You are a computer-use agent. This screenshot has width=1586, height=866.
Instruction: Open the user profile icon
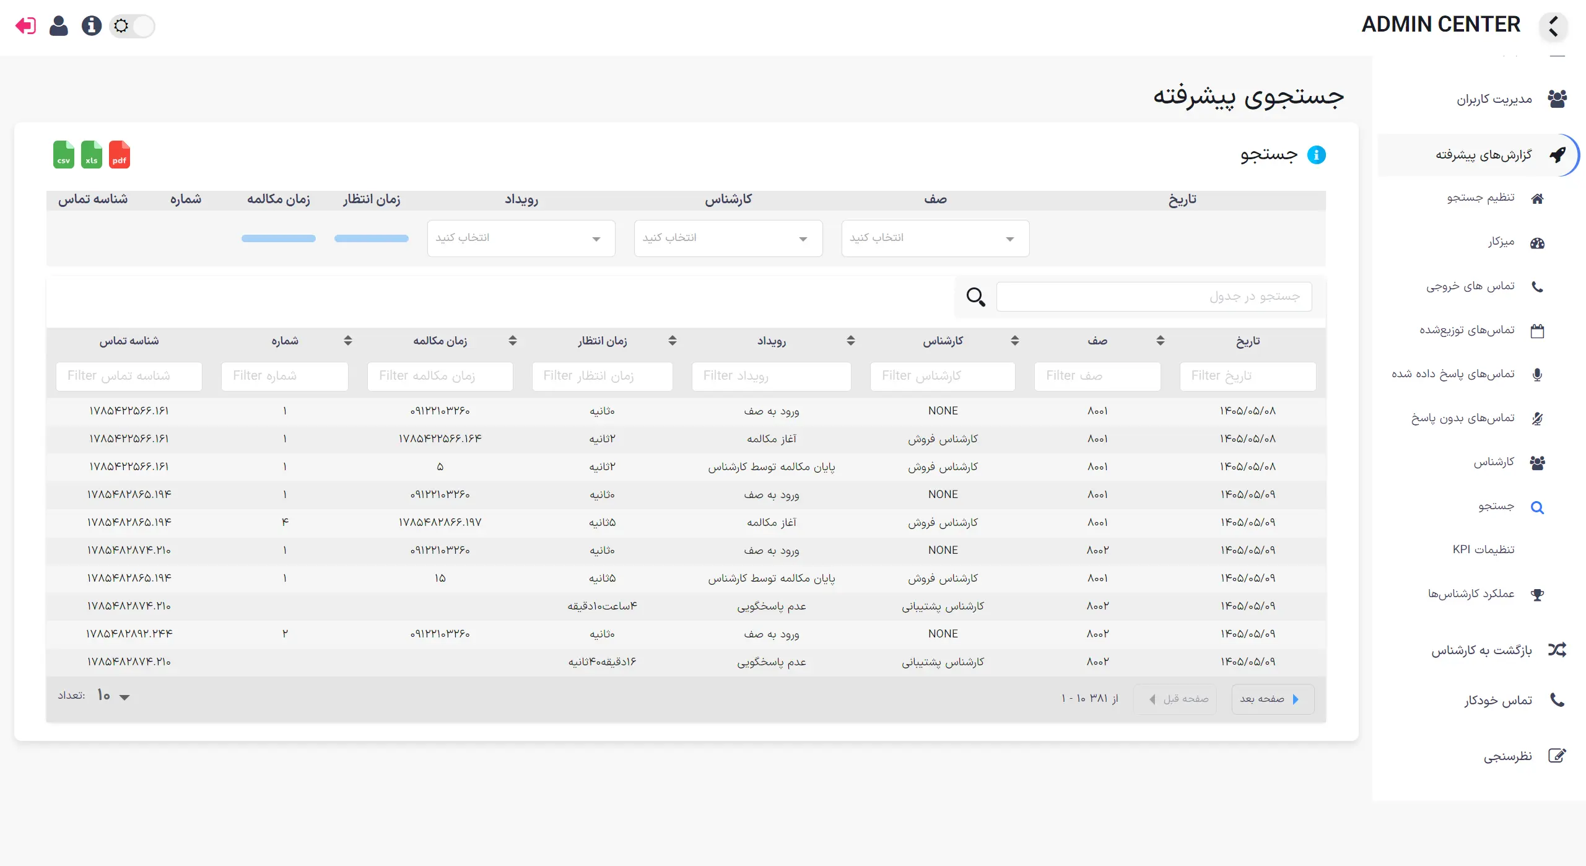click(x=59, y=26)
